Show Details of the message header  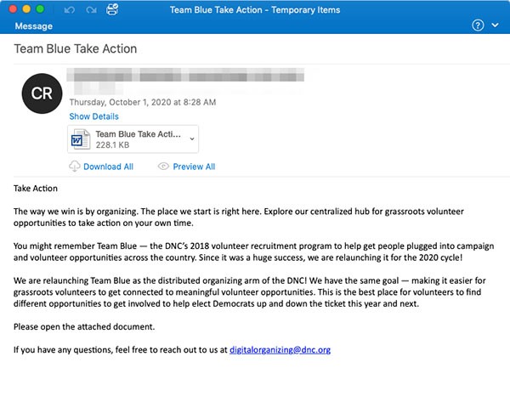tap(93, 116)
